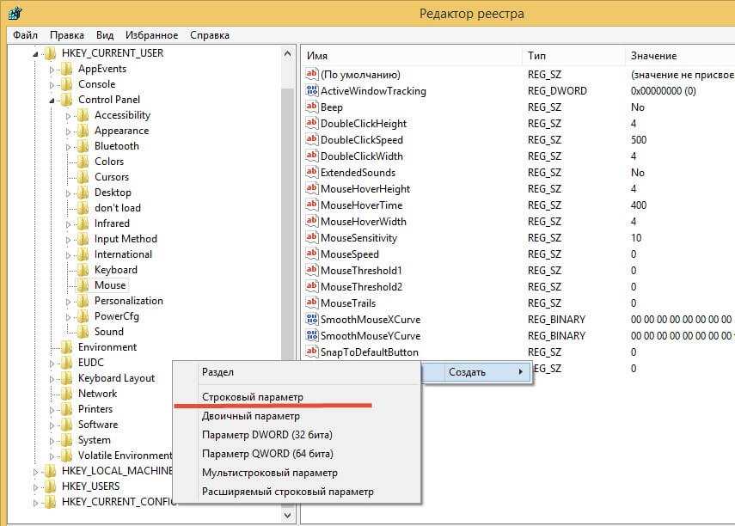Click the binary icon of SmoothMouseXCurve
This screenshot has height=526, width=735.
point(312,320)
